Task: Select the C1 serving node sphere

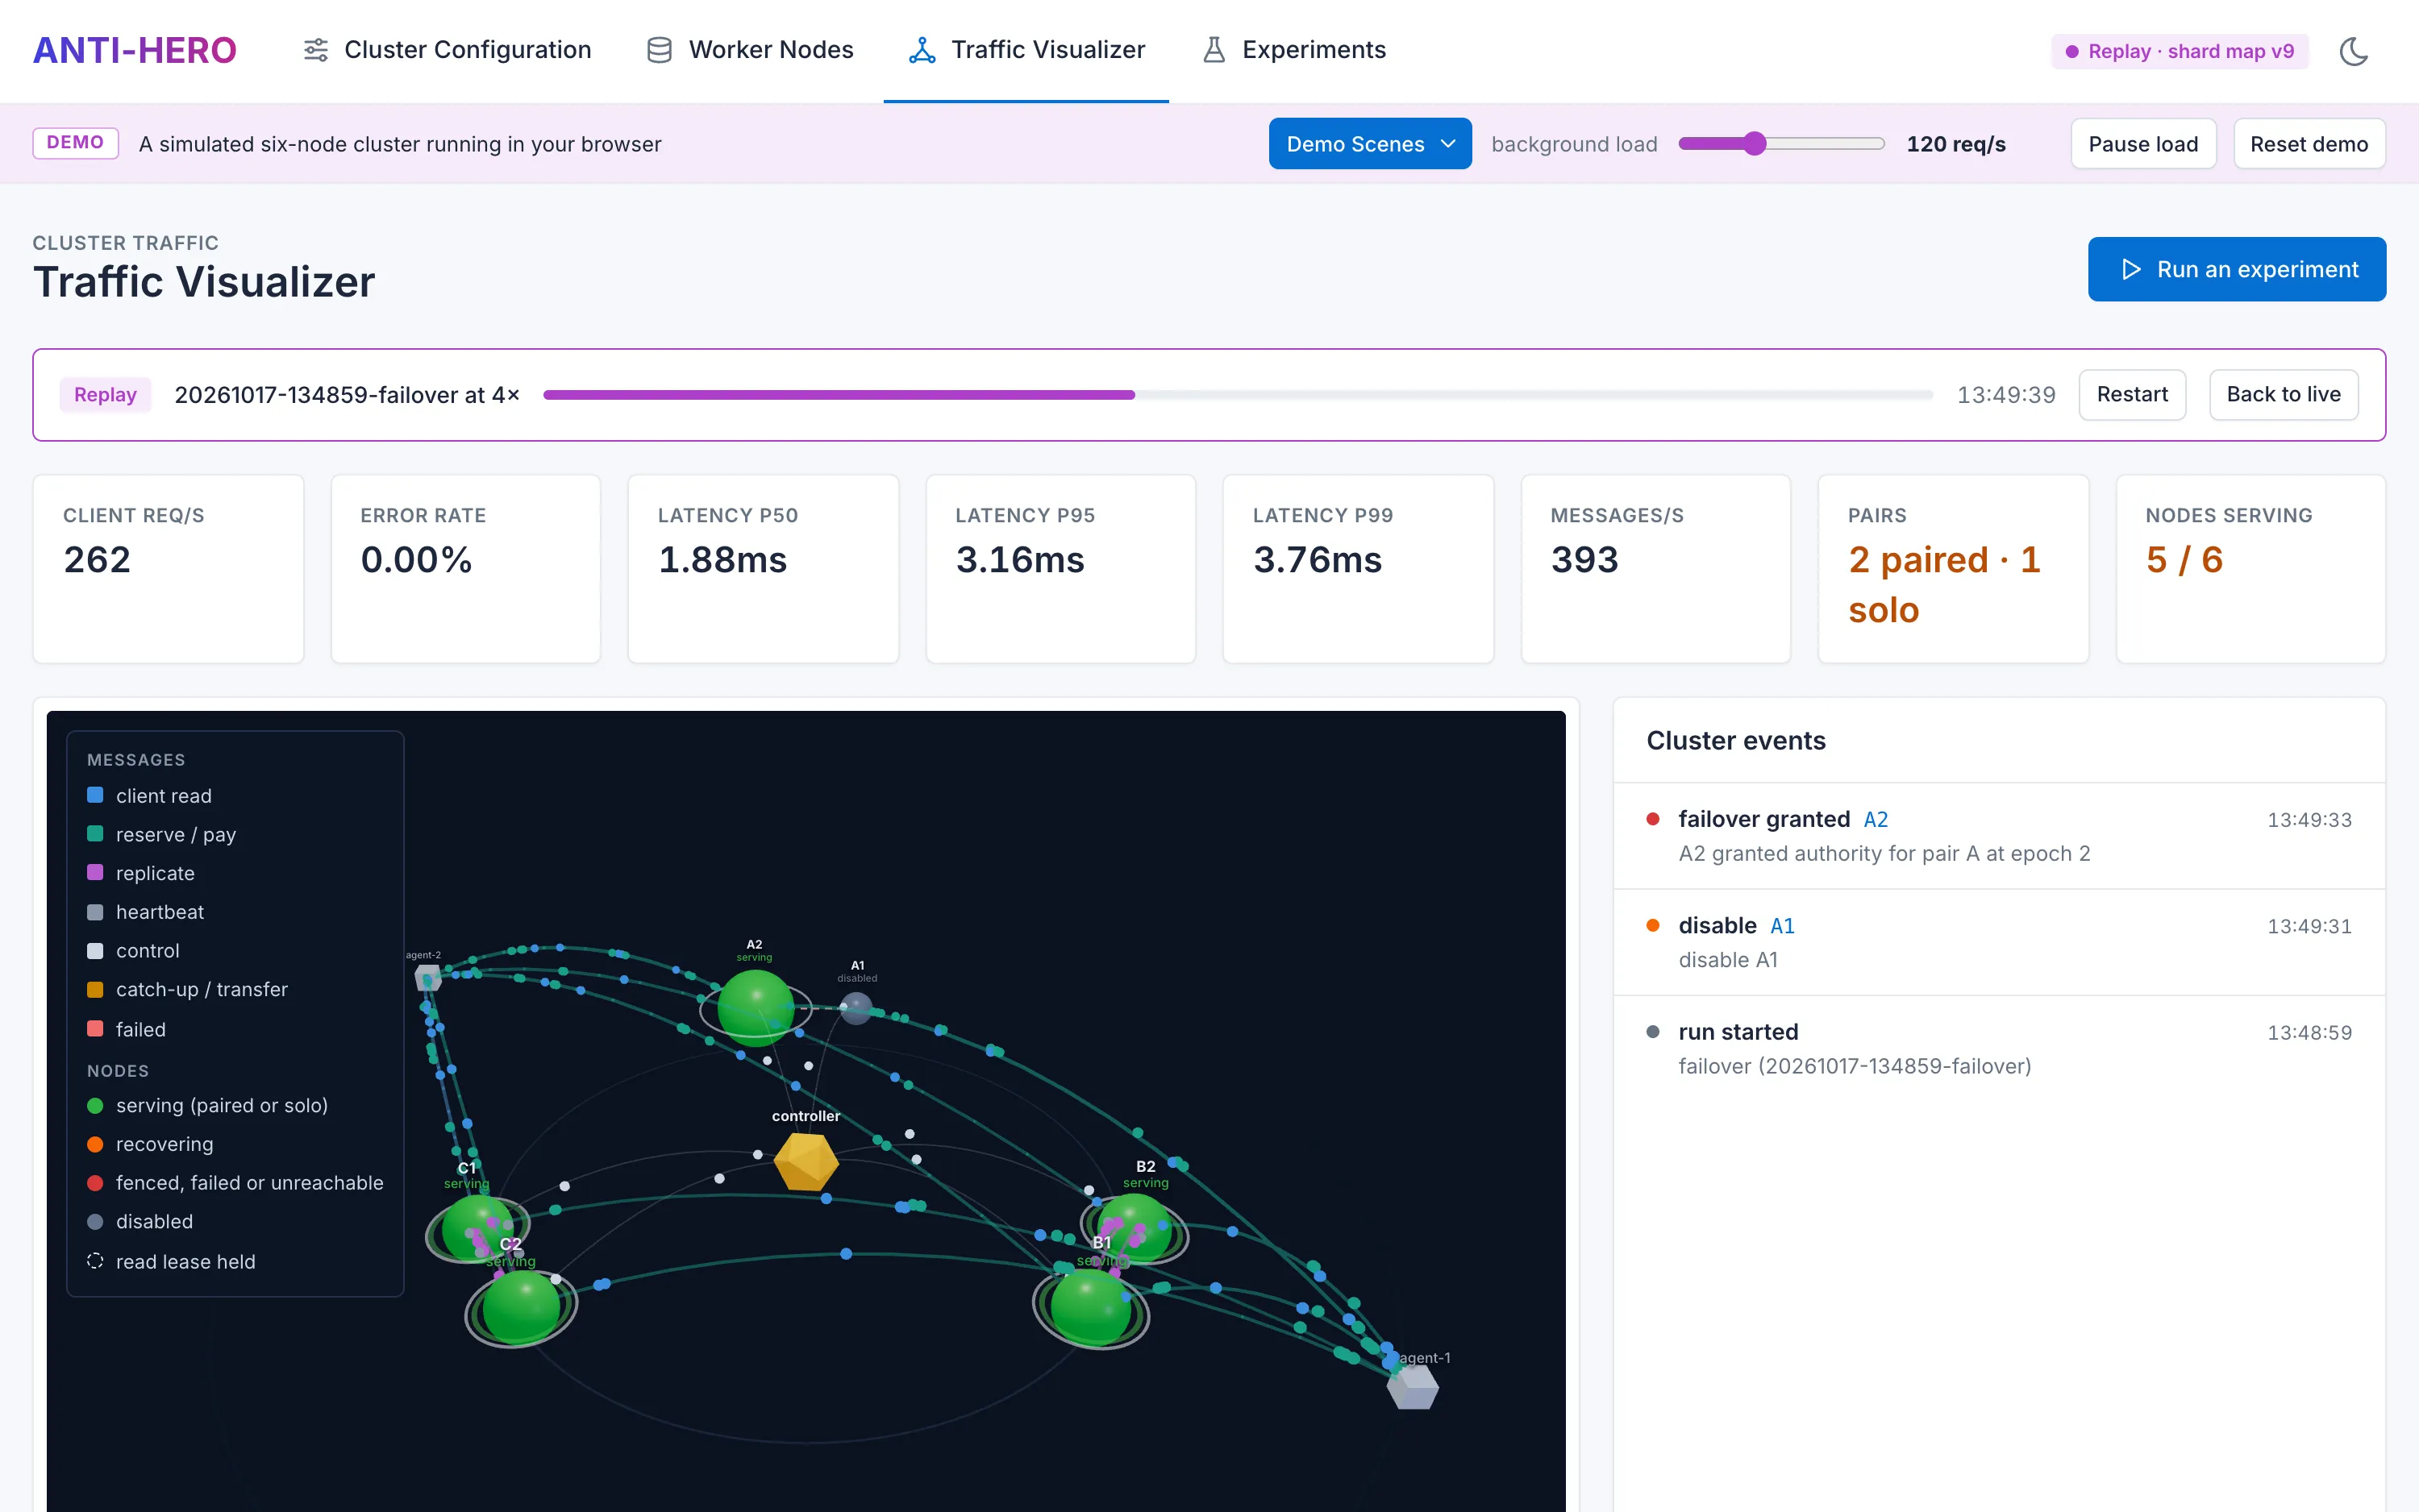Action: 477,1228
